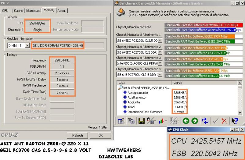Viewport: 245px width, 160px height.
Task: Click the CPU Clock window title icon
Action: tap(170, 130)
